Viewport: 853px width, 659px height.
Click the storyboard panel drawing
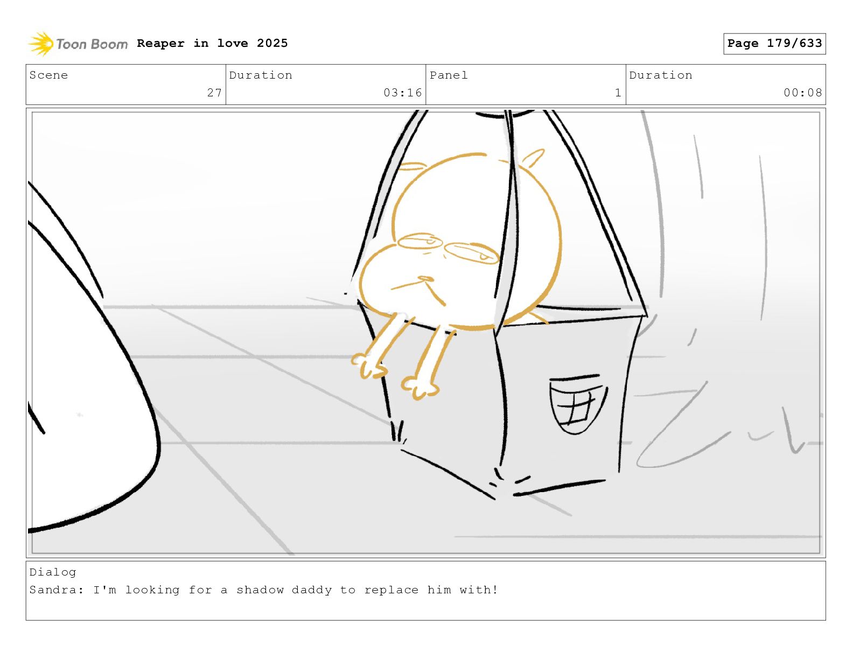click(x=425, y=333)
